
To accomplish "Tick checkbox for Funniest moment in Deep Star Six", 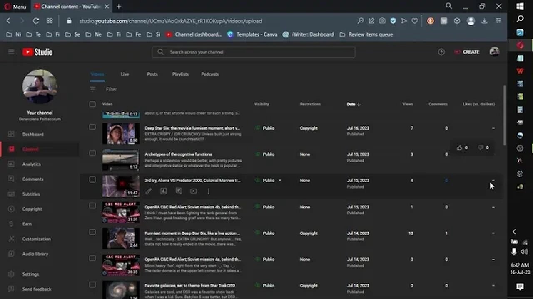I will (x=92, y=232).
